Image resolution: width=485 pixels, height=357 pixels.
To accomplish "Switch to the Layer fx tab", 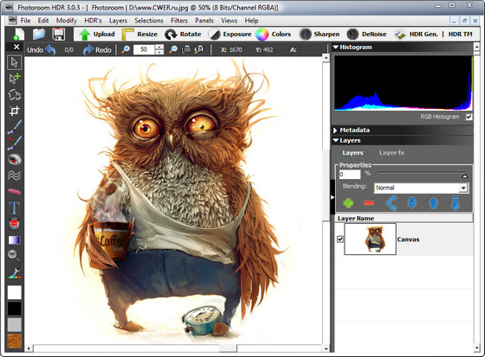I will pyautogui.click(x=391, y=153).
